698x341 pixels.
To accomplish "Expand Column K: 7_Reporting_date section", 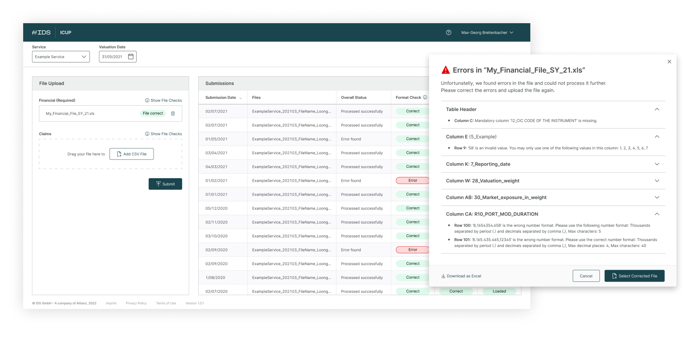I will coord(657,164).
